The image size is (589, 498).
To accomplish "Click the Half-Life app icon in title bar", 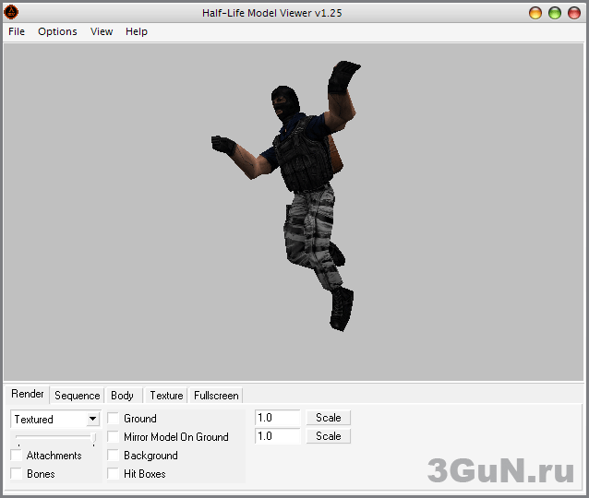I will click(11, 12).
